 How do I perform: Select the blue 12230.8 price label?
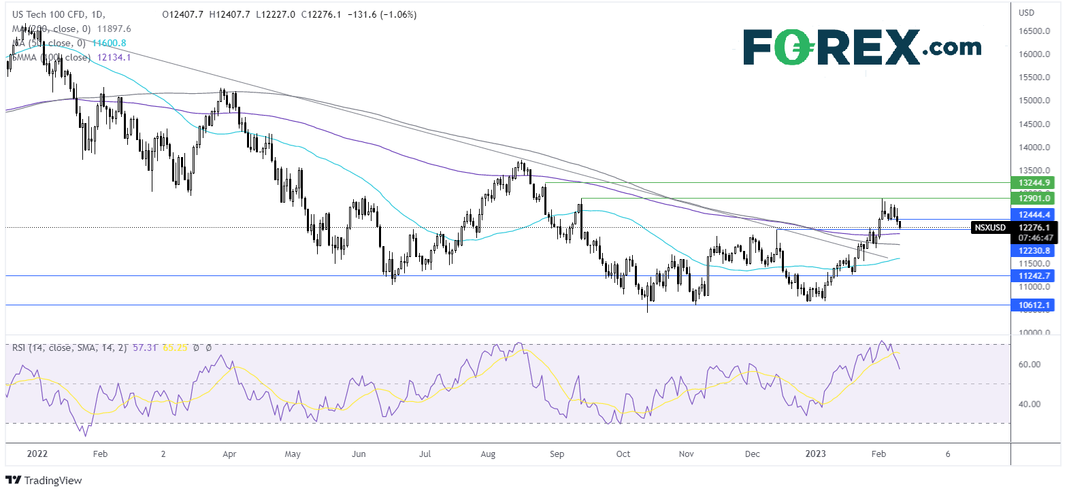pyautogui.click(x=1034, y=250)
